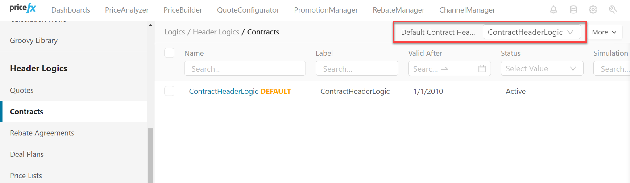
Task: Open the RebateManager module
Action: (399, 10)
